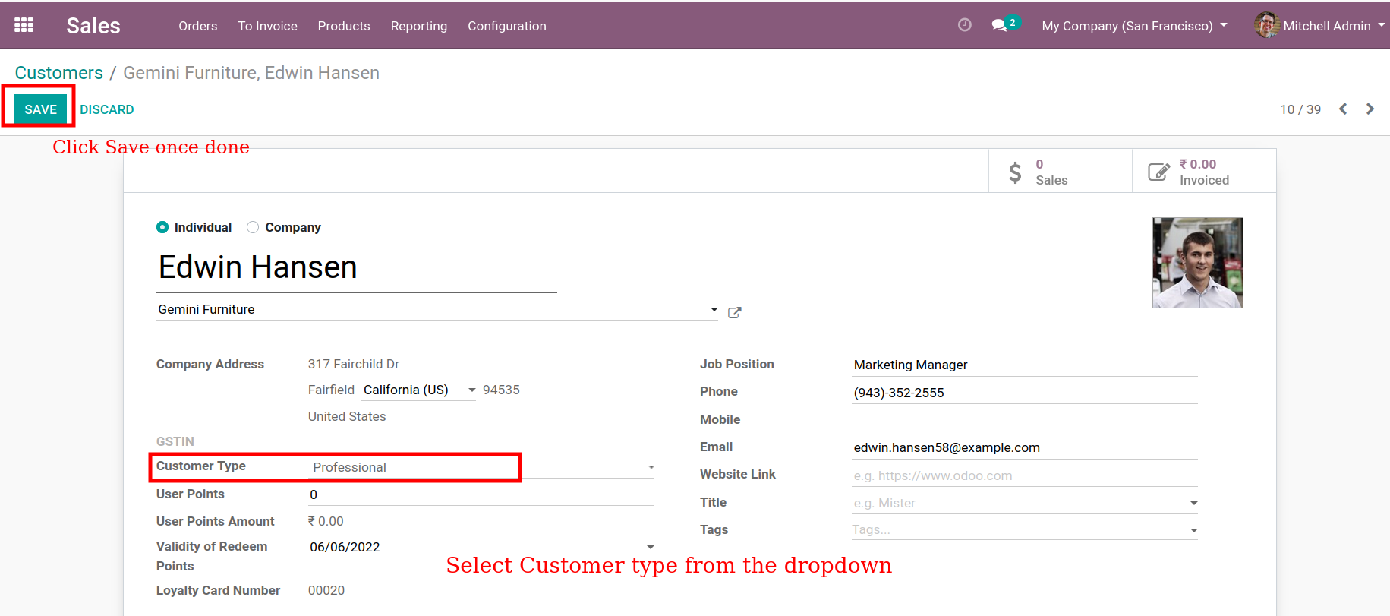Open the Reporting menu
Screen dimensions: 1390x616
pyautogui.click(x=418, y=26)
